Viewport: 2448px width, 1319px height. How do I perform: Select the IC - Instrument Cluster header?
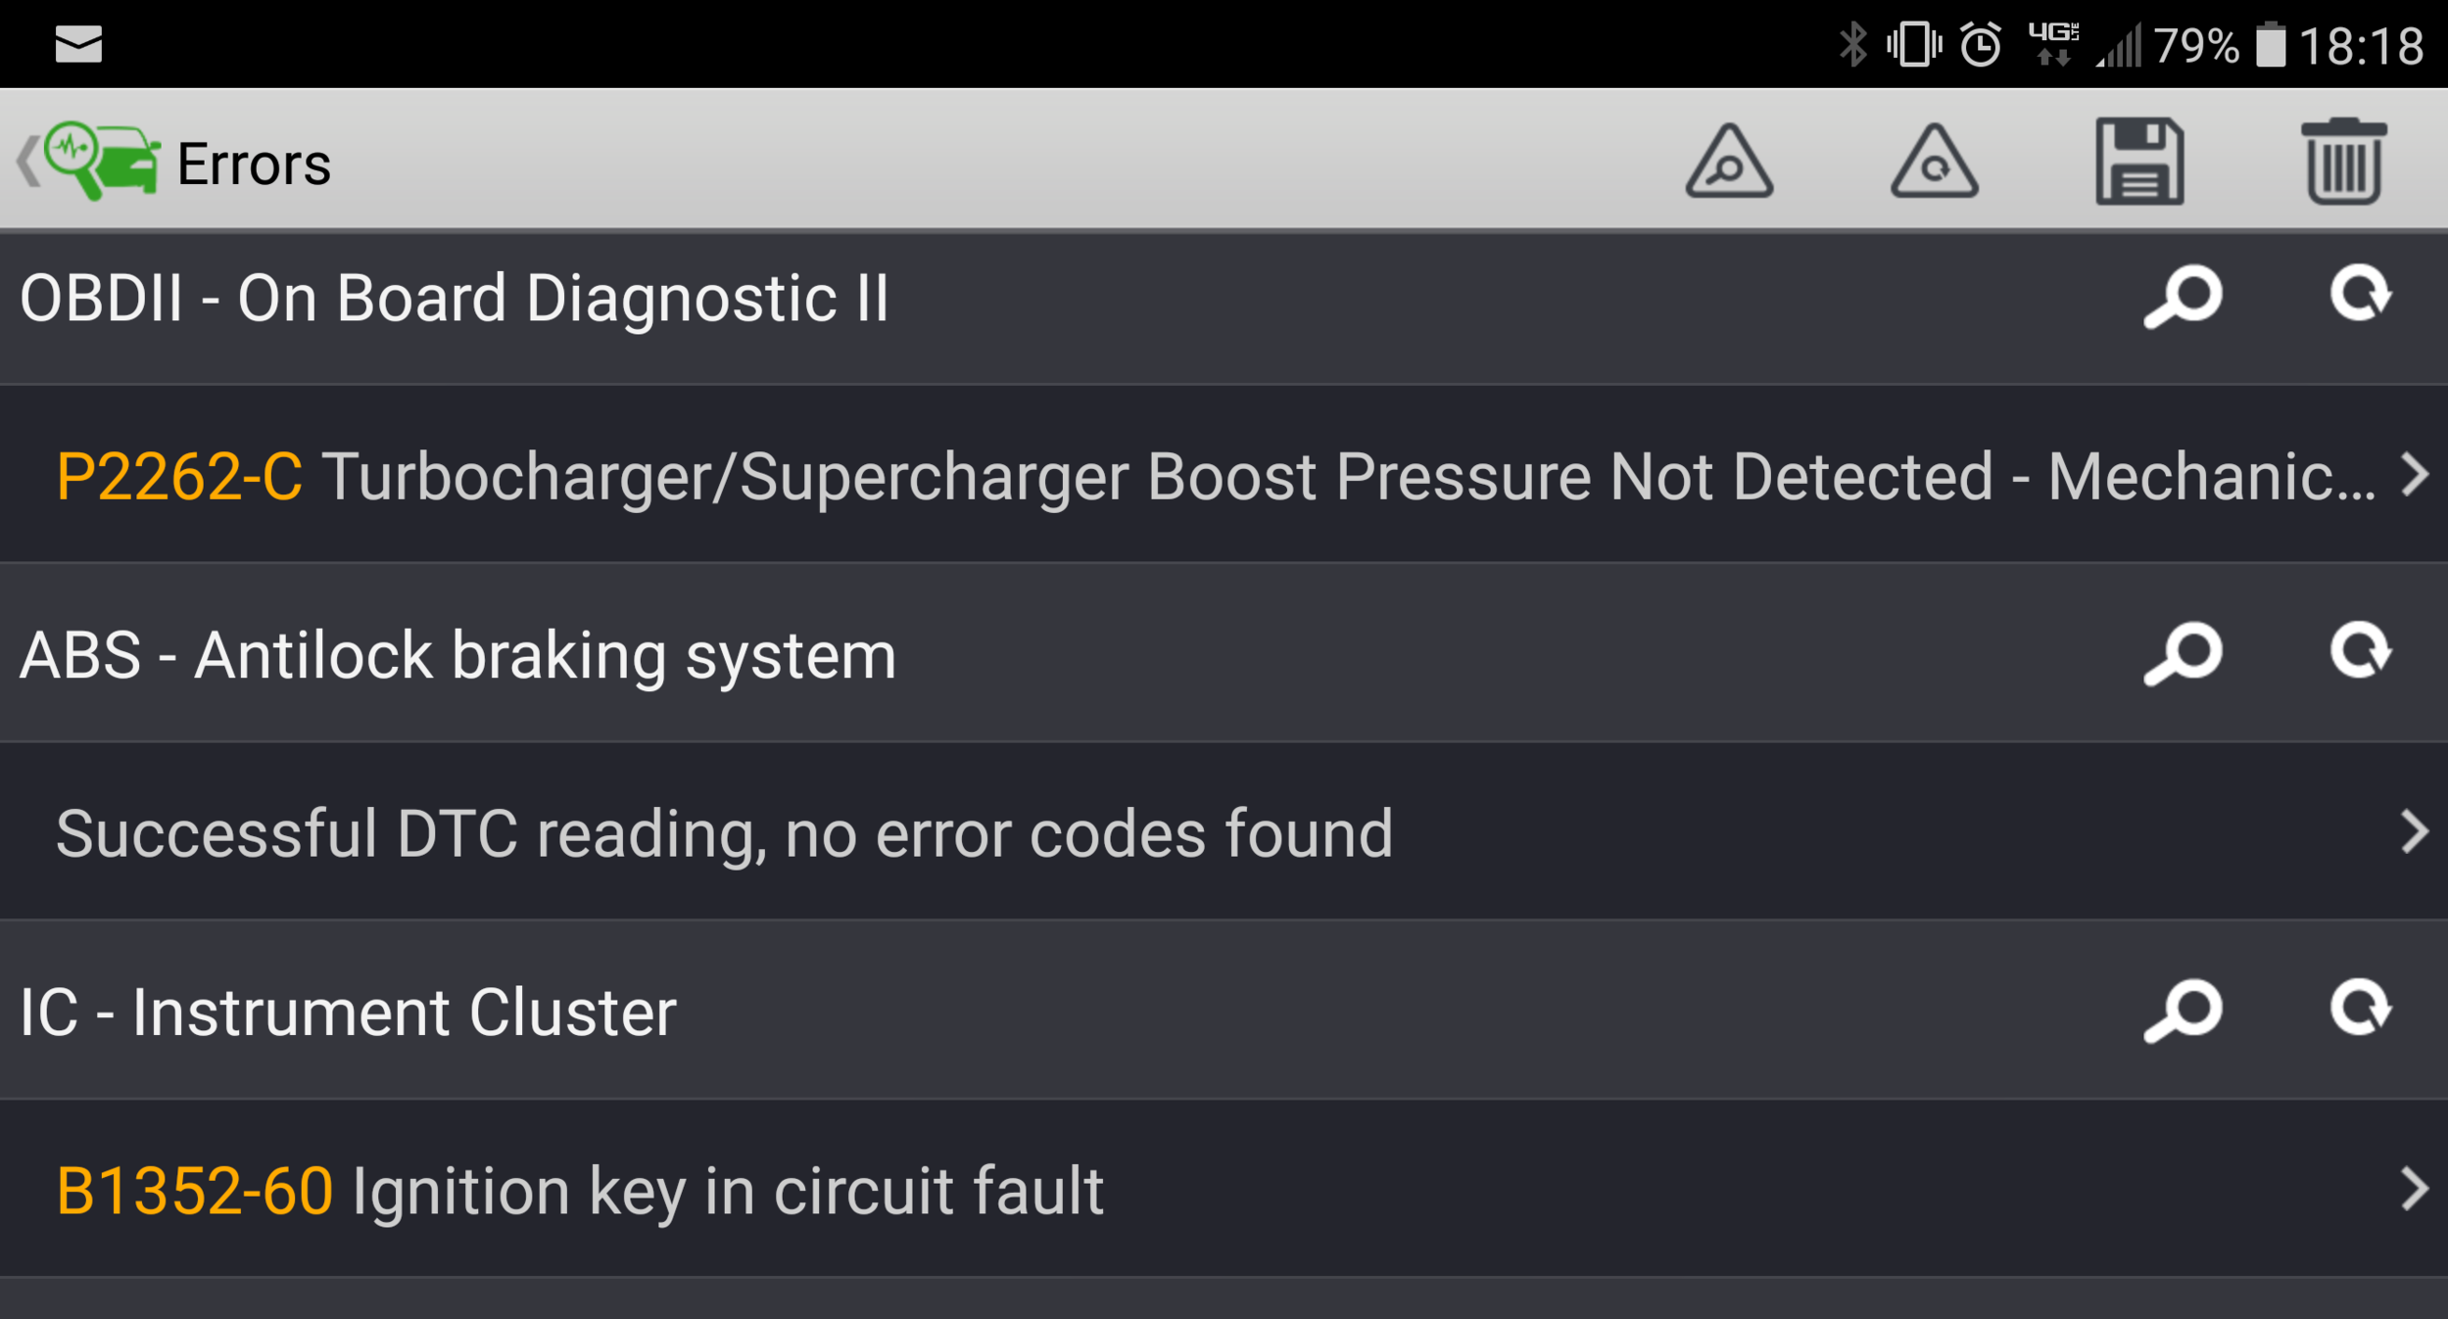[348, 1012]
